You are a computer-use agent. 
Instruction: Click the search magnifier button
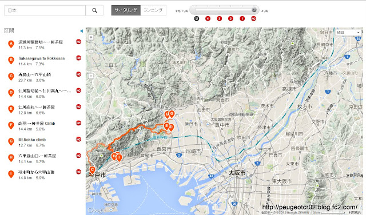pyautogui.click(x=94, y=10)
